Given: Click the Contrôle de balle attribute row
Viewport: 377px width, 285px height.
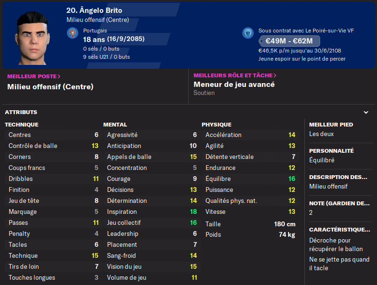Looking at the screenshot, I should coord(53,146).
